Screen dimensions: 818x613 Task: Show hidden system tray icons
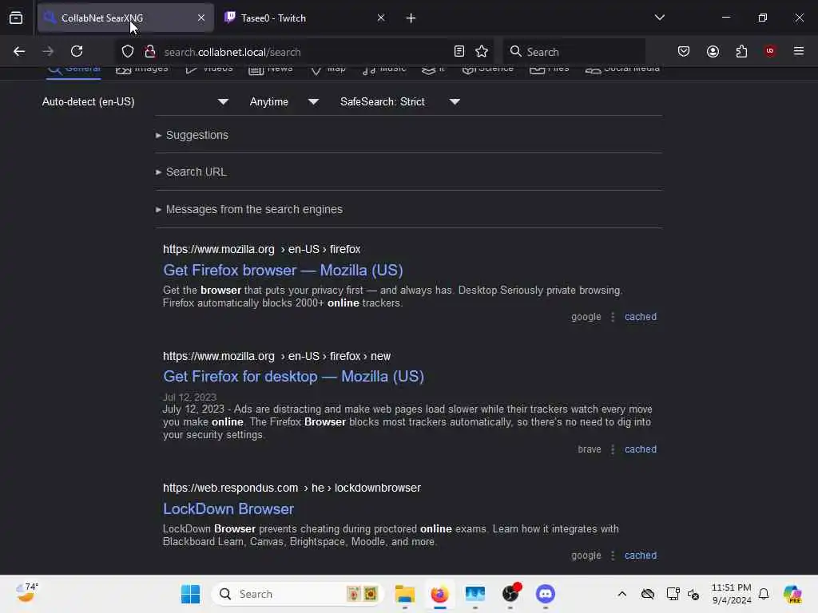click(x=621, y=594)
